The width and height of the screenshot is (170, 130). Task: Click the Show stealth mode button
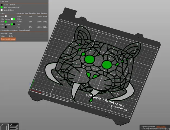pos(8,39)
